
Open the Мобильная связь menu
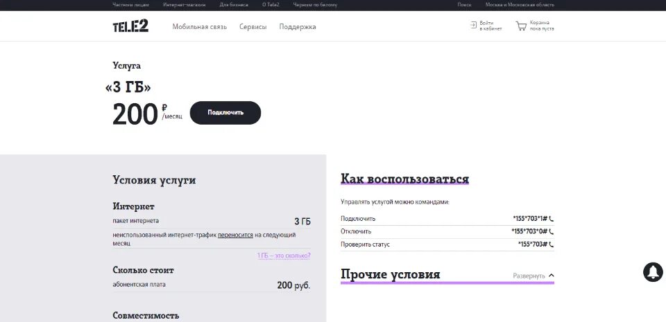coord(200,27)
